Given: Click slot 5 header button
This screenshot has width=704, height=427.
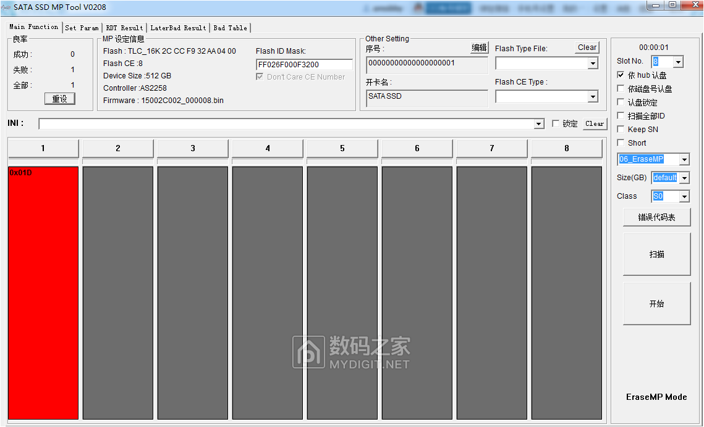Looking at the screenshot, I should pyautogui.click(x=342, y=148).
